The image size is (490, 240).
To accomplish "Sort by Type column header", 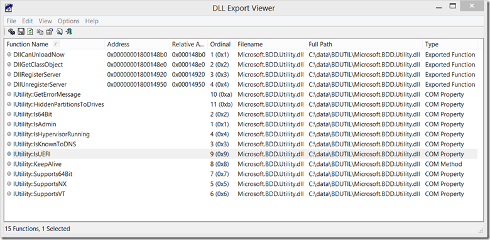I will [x=450, y=45].
